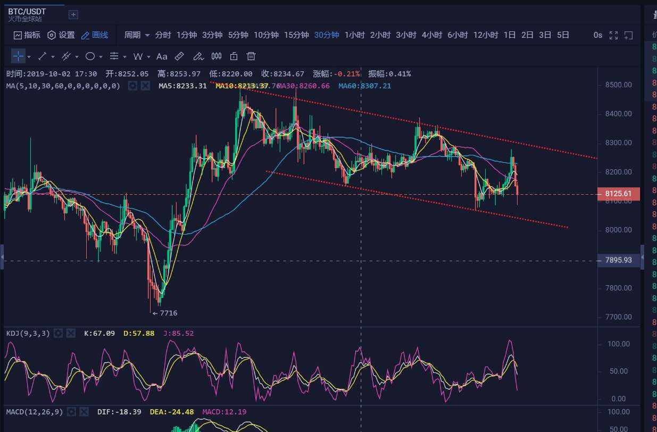Switch to the 6小时 timeframe

[x=458, y=35]
